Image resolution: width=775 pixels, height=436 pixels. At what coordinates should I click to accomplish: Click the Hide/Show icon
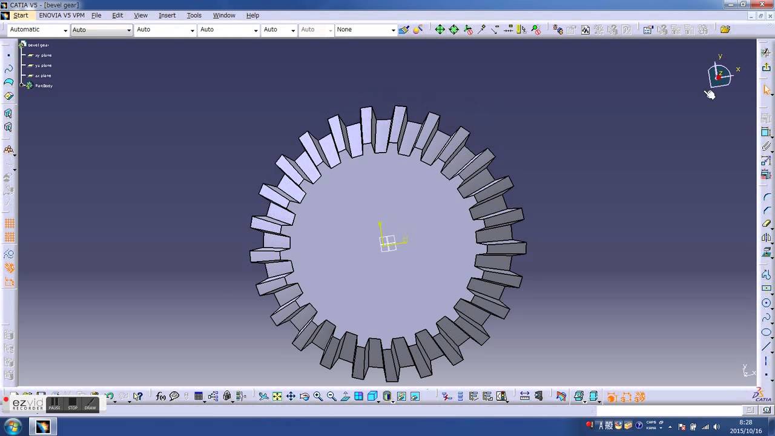401,397
